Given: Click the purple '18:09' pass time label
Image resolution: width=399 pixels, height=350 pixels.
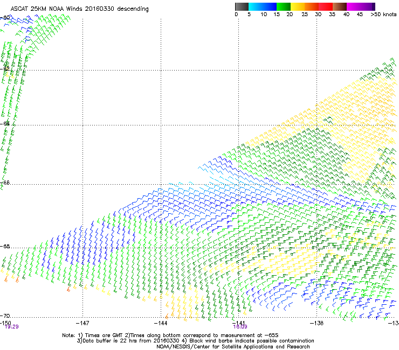Looking at the screenshot, I should point(240,327).
